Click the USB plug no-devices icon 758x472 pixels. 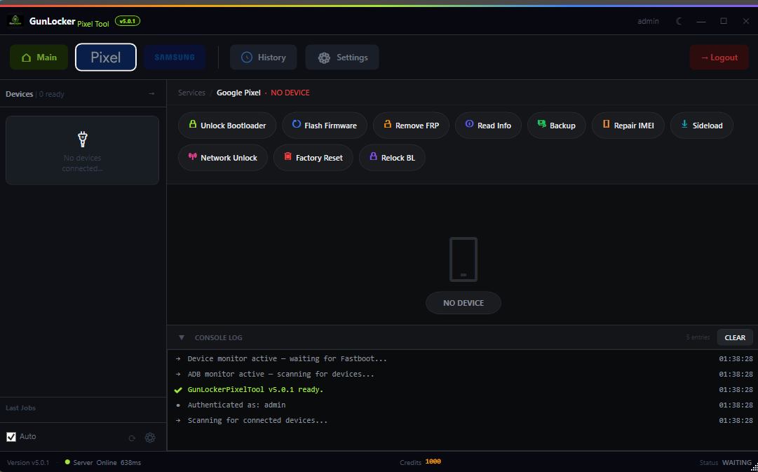point(83,140)
